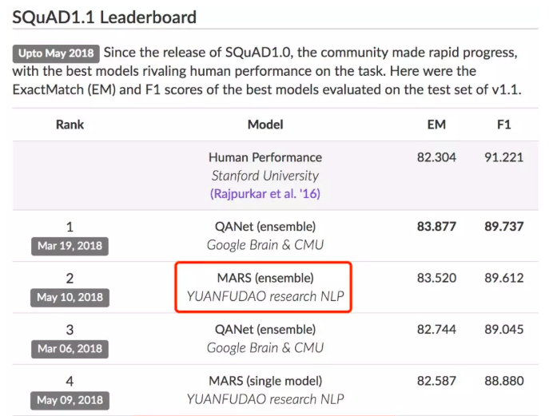Image resolution: width=549 pixels, height=416 pixels.
Task: Click the Mar 06, 2018 date badge
Action: 70,349
